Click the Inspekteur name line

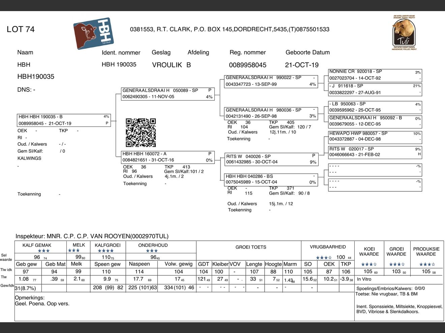point(92,236)
